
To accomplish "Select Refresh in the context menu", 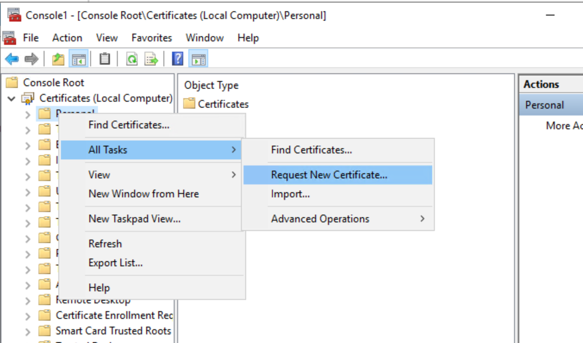I will [x=152, y=244].
